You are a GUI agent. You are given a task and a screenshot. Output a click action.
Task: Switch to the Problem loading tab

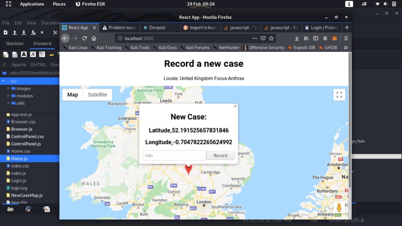pos(120,27)
